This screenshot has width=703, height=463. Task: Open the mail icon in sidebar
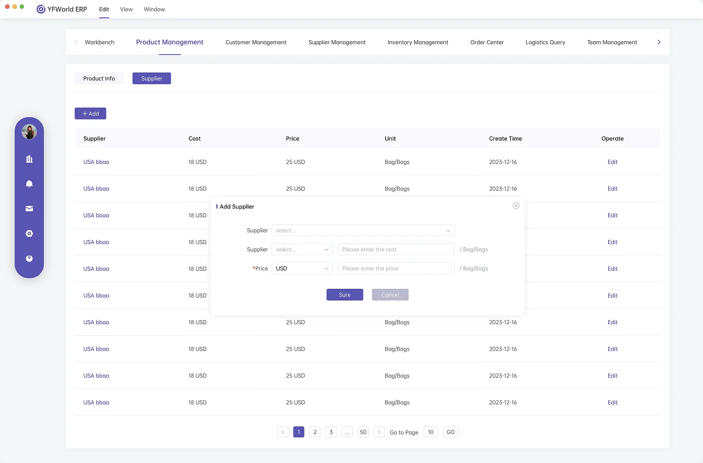[29, 209]
